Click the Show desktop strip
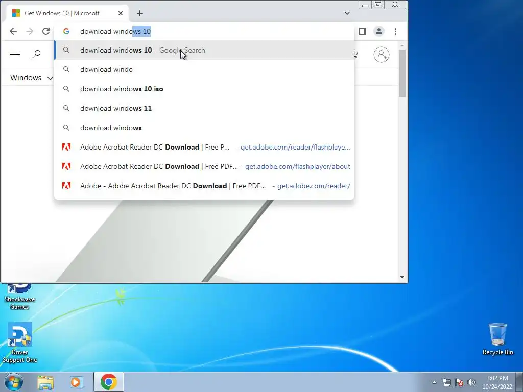 pyautogui.click(x=519, y=382)
